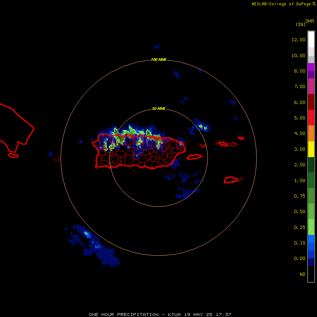Pick the bright red swatch beside 5.00

pos(311,118)
